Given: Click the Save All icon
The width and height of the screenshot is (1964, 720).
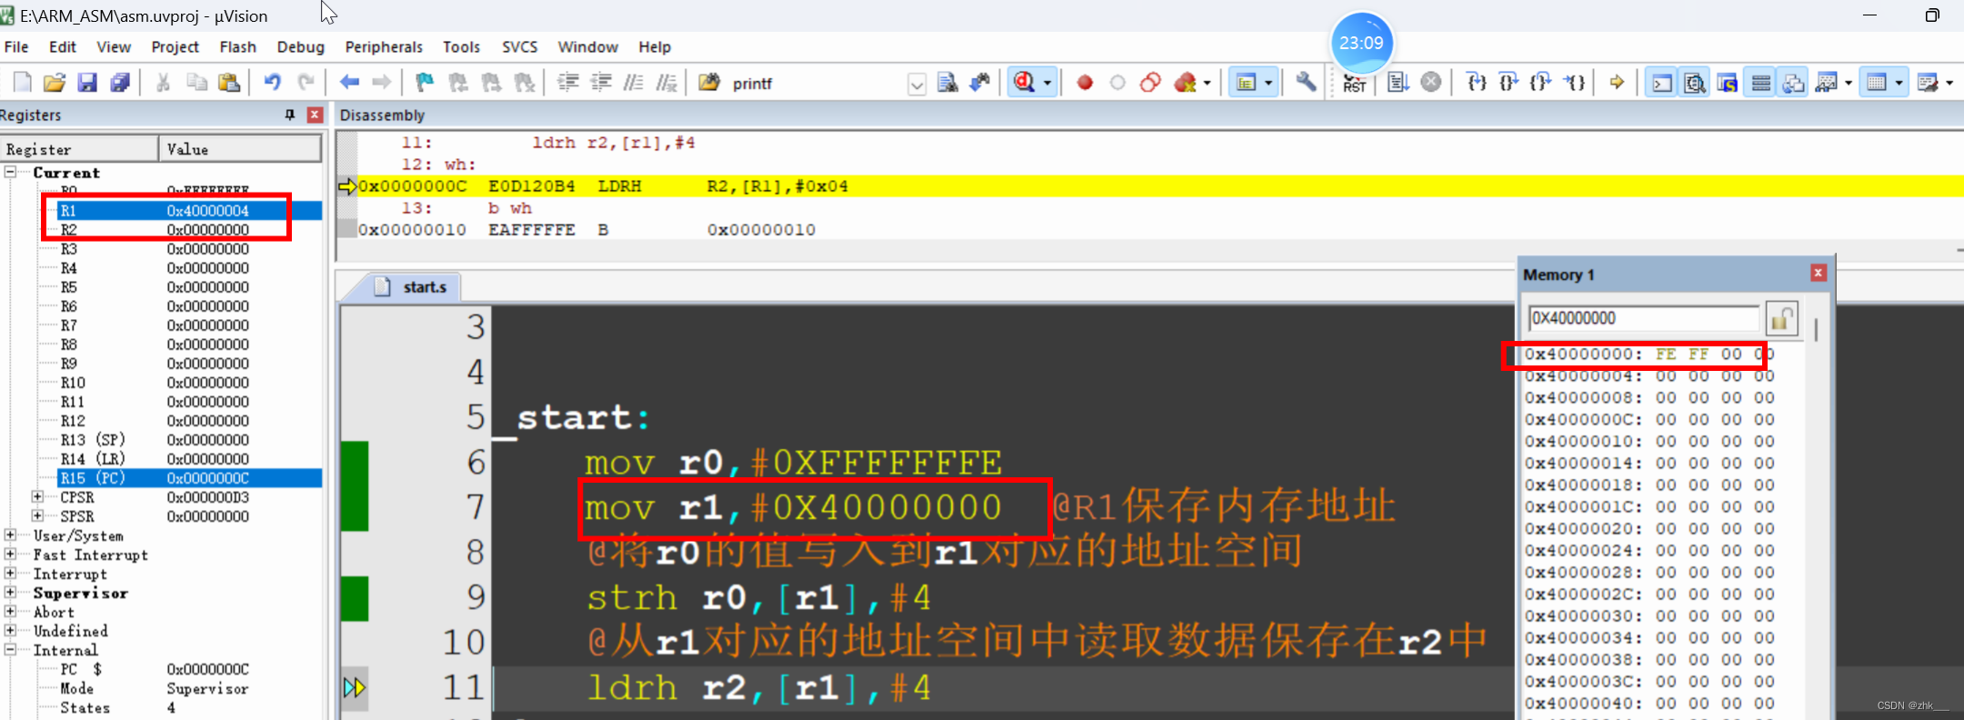Looking at the screenshot, I should [120, 83].
